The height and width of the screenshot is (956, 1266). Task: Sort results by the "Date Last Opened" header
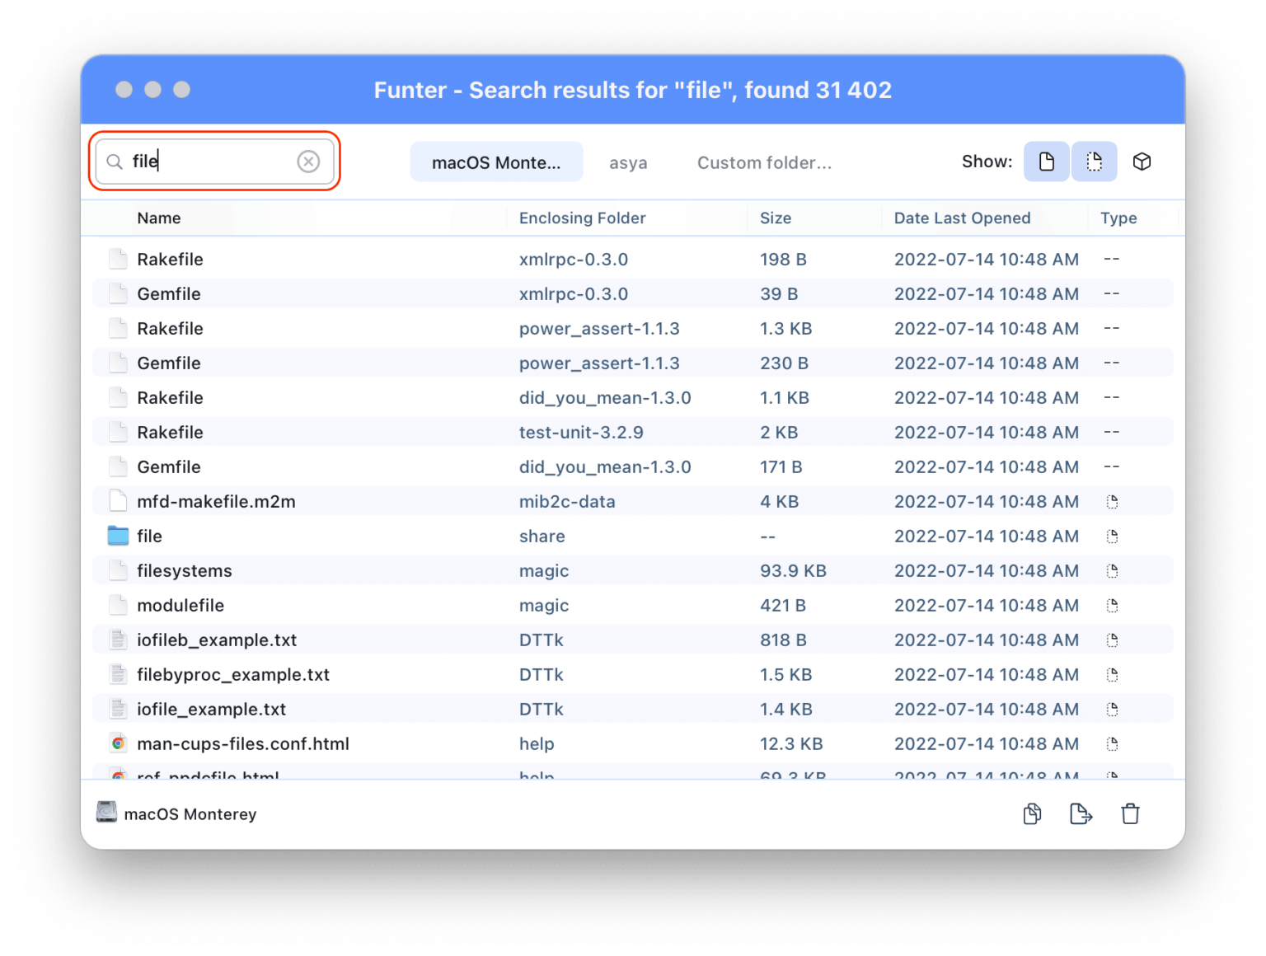pyautogui.click(x=962, y=218)
